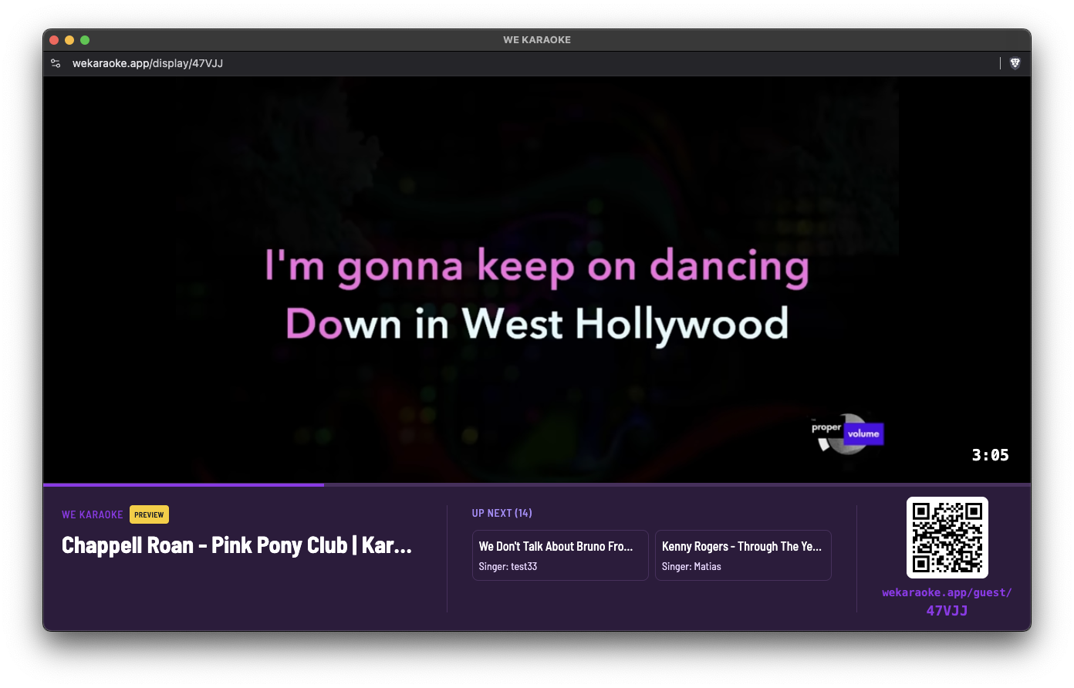The image size is (1074, 688).
Task: Switch to the WE KARAOKE window title bar
Action: pyautogui.click(x=537, y=39)
